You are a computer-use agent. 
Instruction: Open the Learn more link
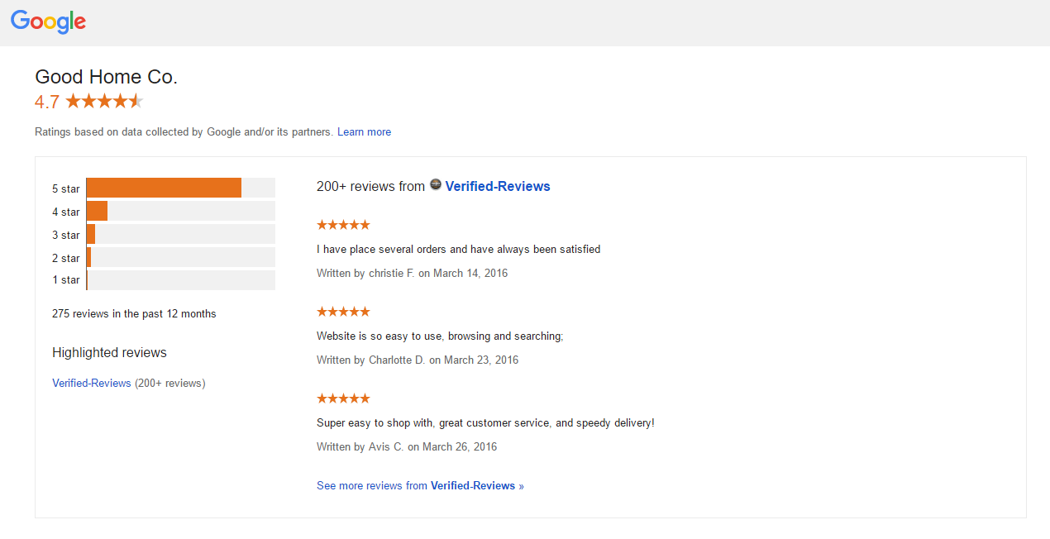pyautogui.click(x=364, y=132)
